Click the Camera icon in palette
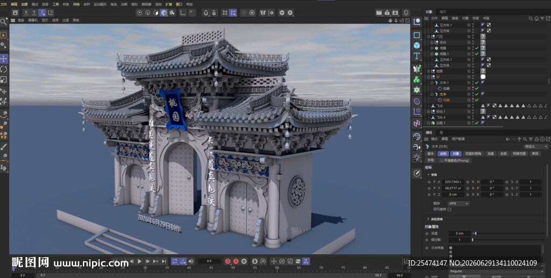 coord(417,147)
